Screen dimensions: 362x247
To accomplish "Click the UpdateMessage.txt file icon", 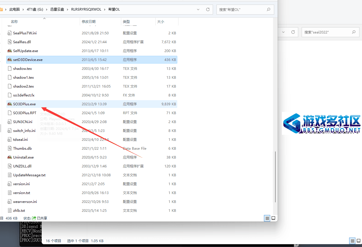I will pos(9,175).
